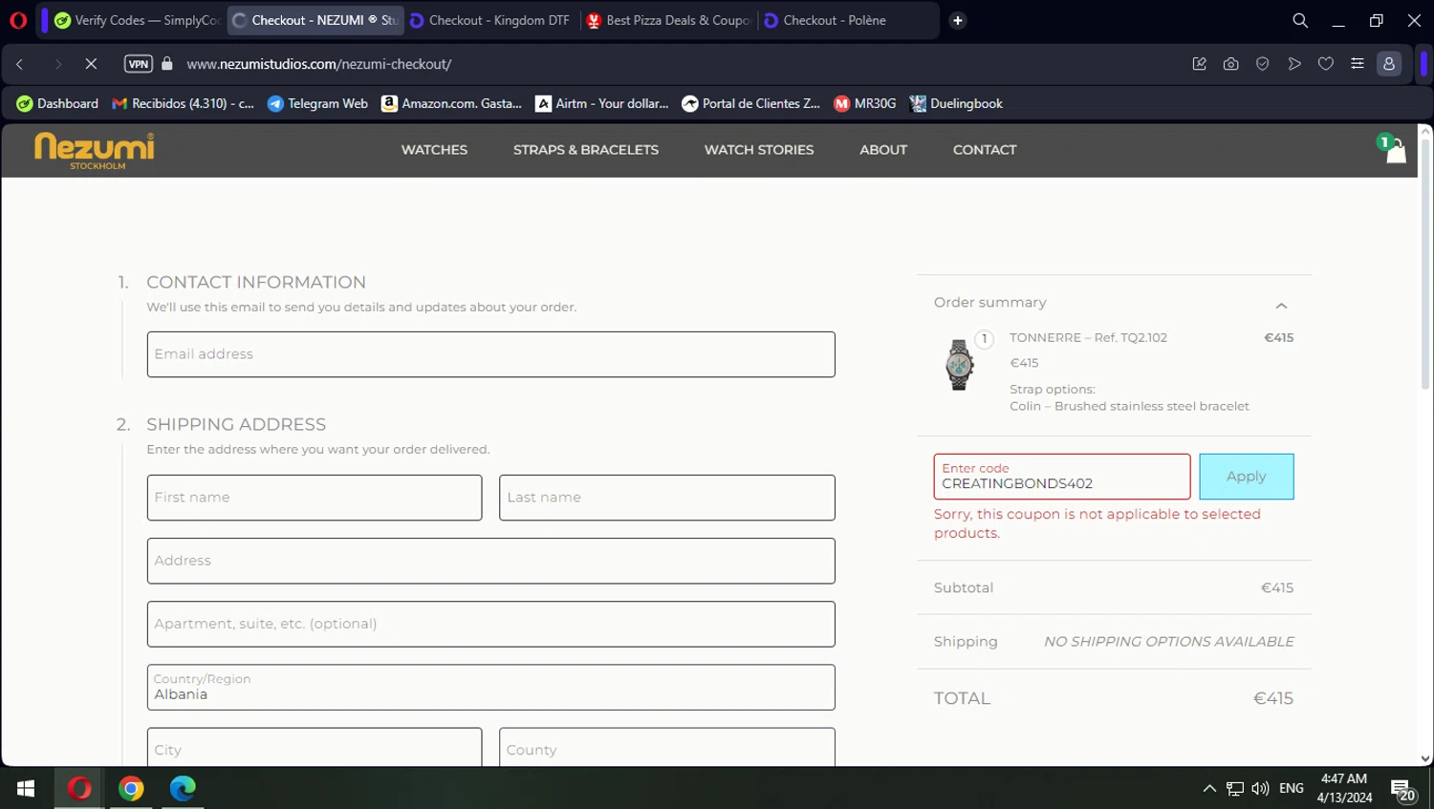Open Easy Setup menu icon
Viewport: 1434px width, 809px height.
click(1358, 64)
